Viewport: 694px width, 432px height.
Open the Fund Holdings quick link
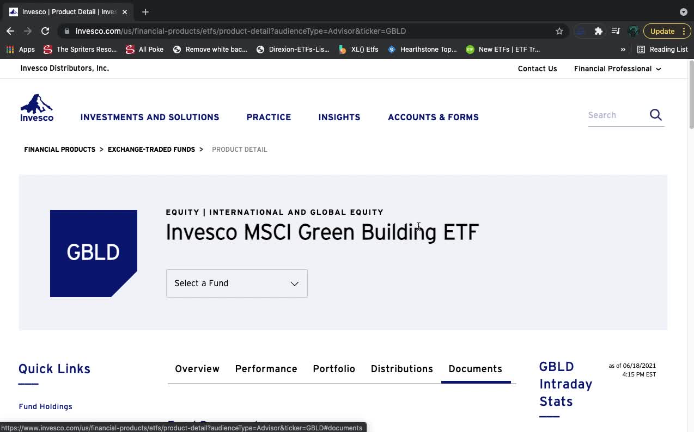pyautogui.click(x=45, y=406)
